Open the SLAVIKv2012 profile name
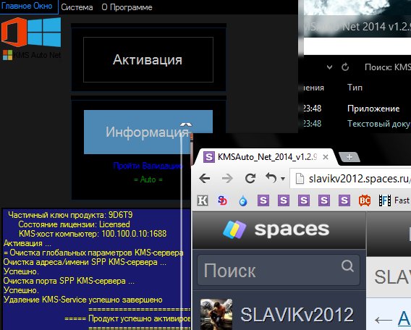Screen dimensions: 411x330 tap(297, 315)
